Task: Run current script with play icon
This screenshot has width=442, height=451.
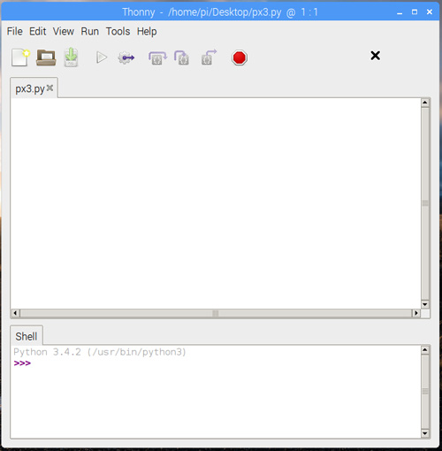Action: (x=102, y=57)
